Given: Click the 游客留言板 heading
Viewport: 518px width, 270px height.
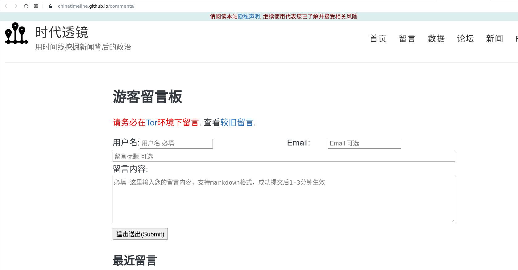Looking at the screenshot, I should [x=147, y=97].
